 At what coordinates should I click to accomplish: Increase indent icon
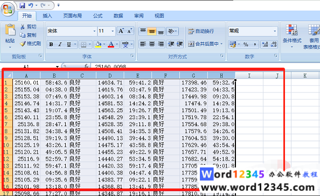click(179, 44)
